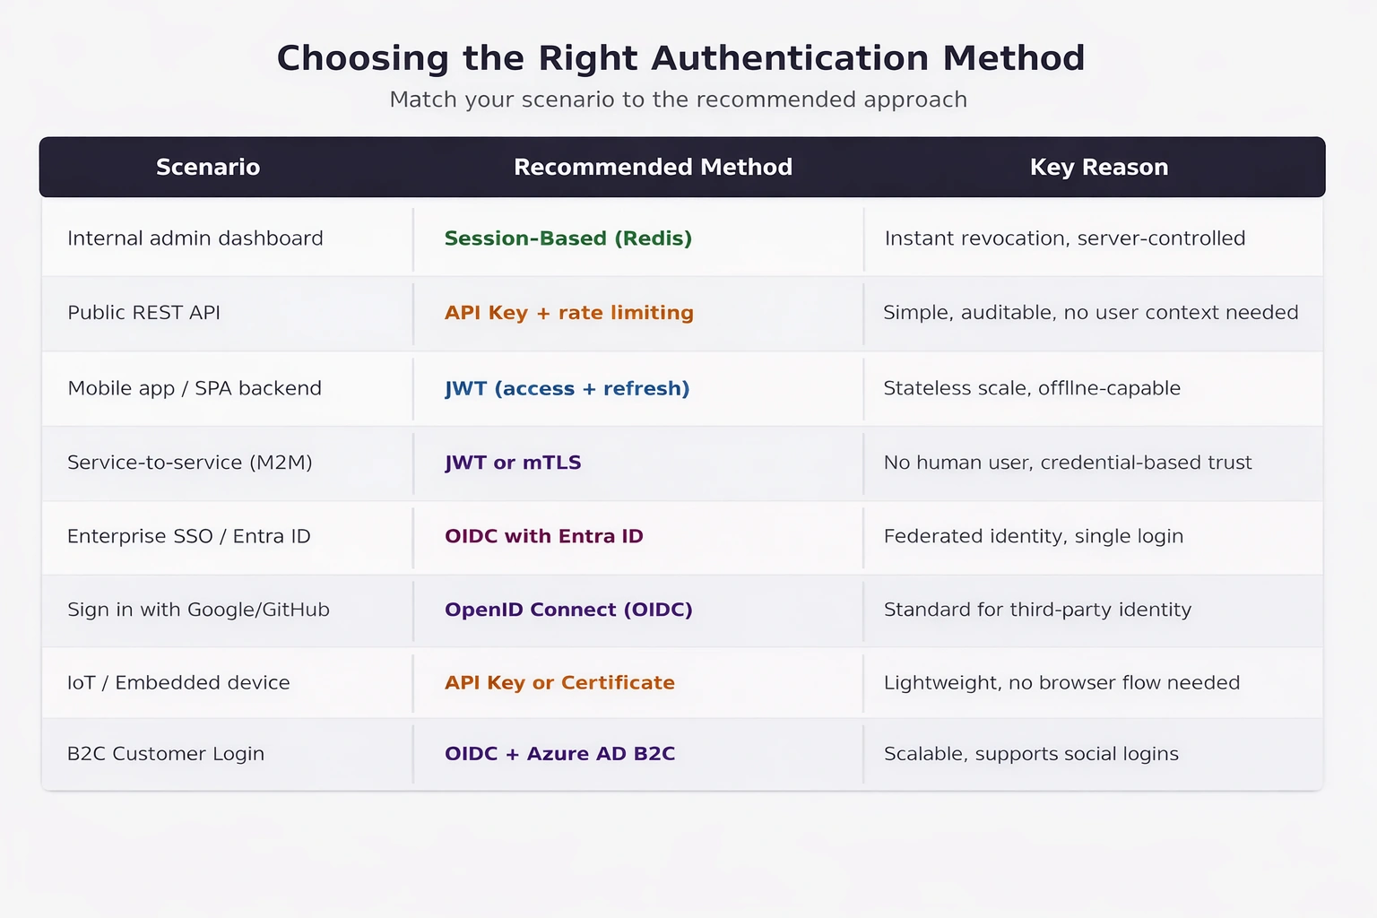Select the 'Recommended Method' column header
This screenshot has width=1377, height=918.
pyautogui.click(x=653, y=167)
